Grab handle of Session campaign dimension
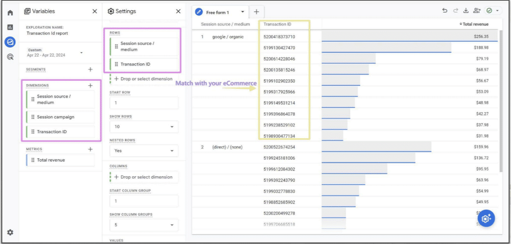The width and height of the screenshot is (511, 244). [x=33, y=117]
